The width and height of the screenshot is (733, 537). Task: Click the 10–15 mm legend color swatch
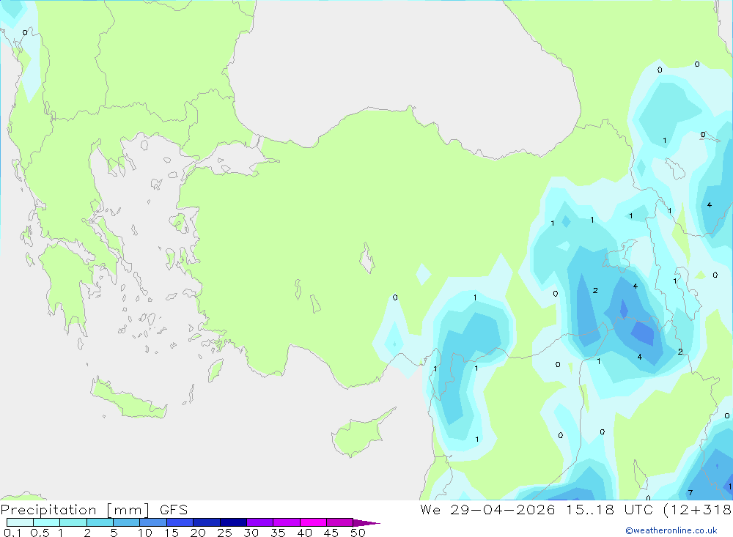point(153,522)
